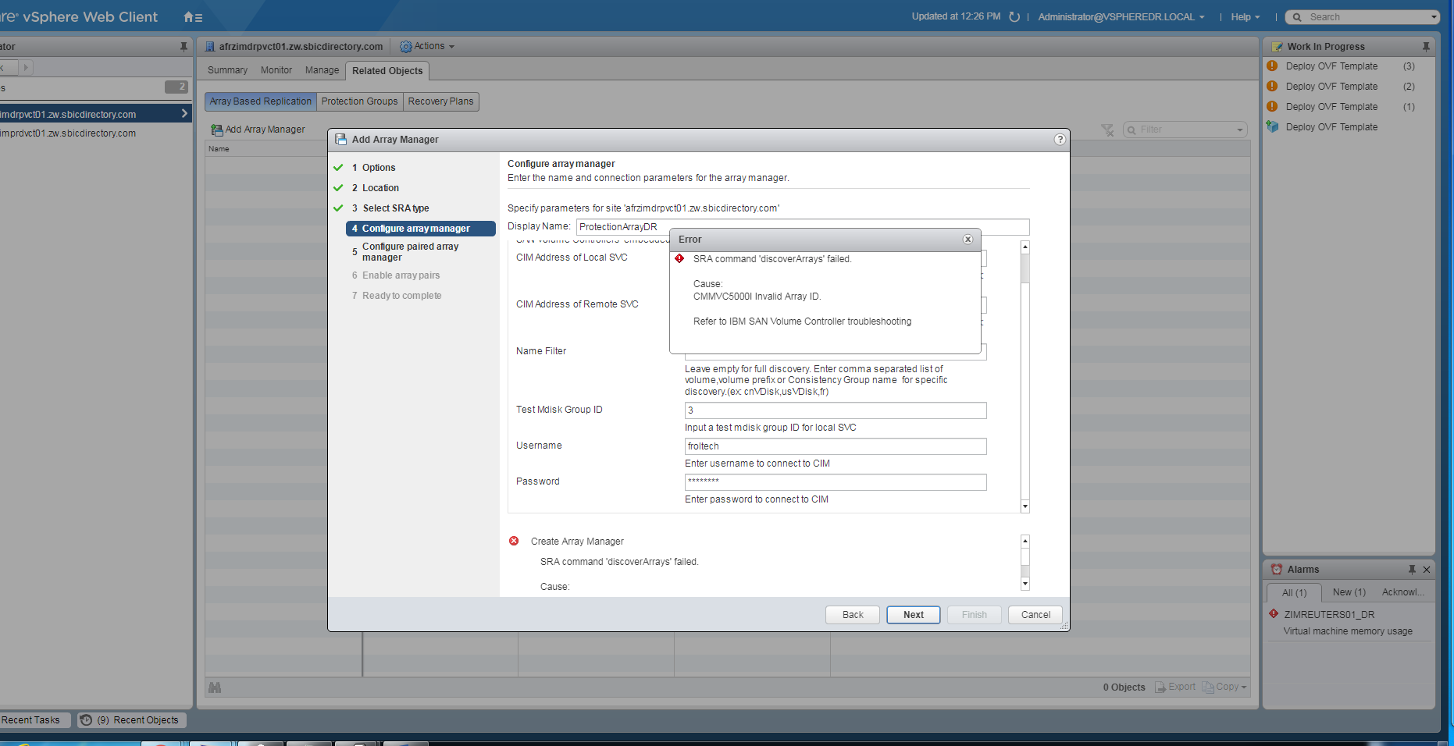Open the Copy dropdown in grid footer
The image size is (1454, 746).
pyautogui.click(x=1224, y=687)
